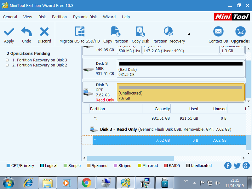Click the Apply checkmark icon
This screenshot has height=189, width=252.
[x=9, y=32]
